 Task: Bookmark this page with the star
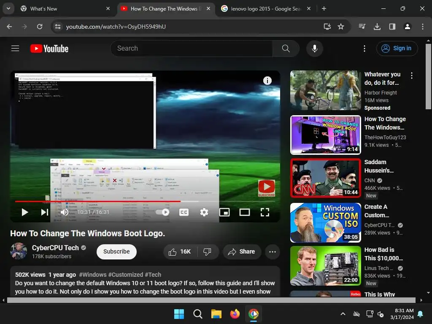(341, 27)
